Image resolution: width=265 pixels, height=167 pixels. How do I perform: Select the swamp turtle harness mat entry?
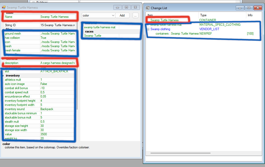pos(100,27)
